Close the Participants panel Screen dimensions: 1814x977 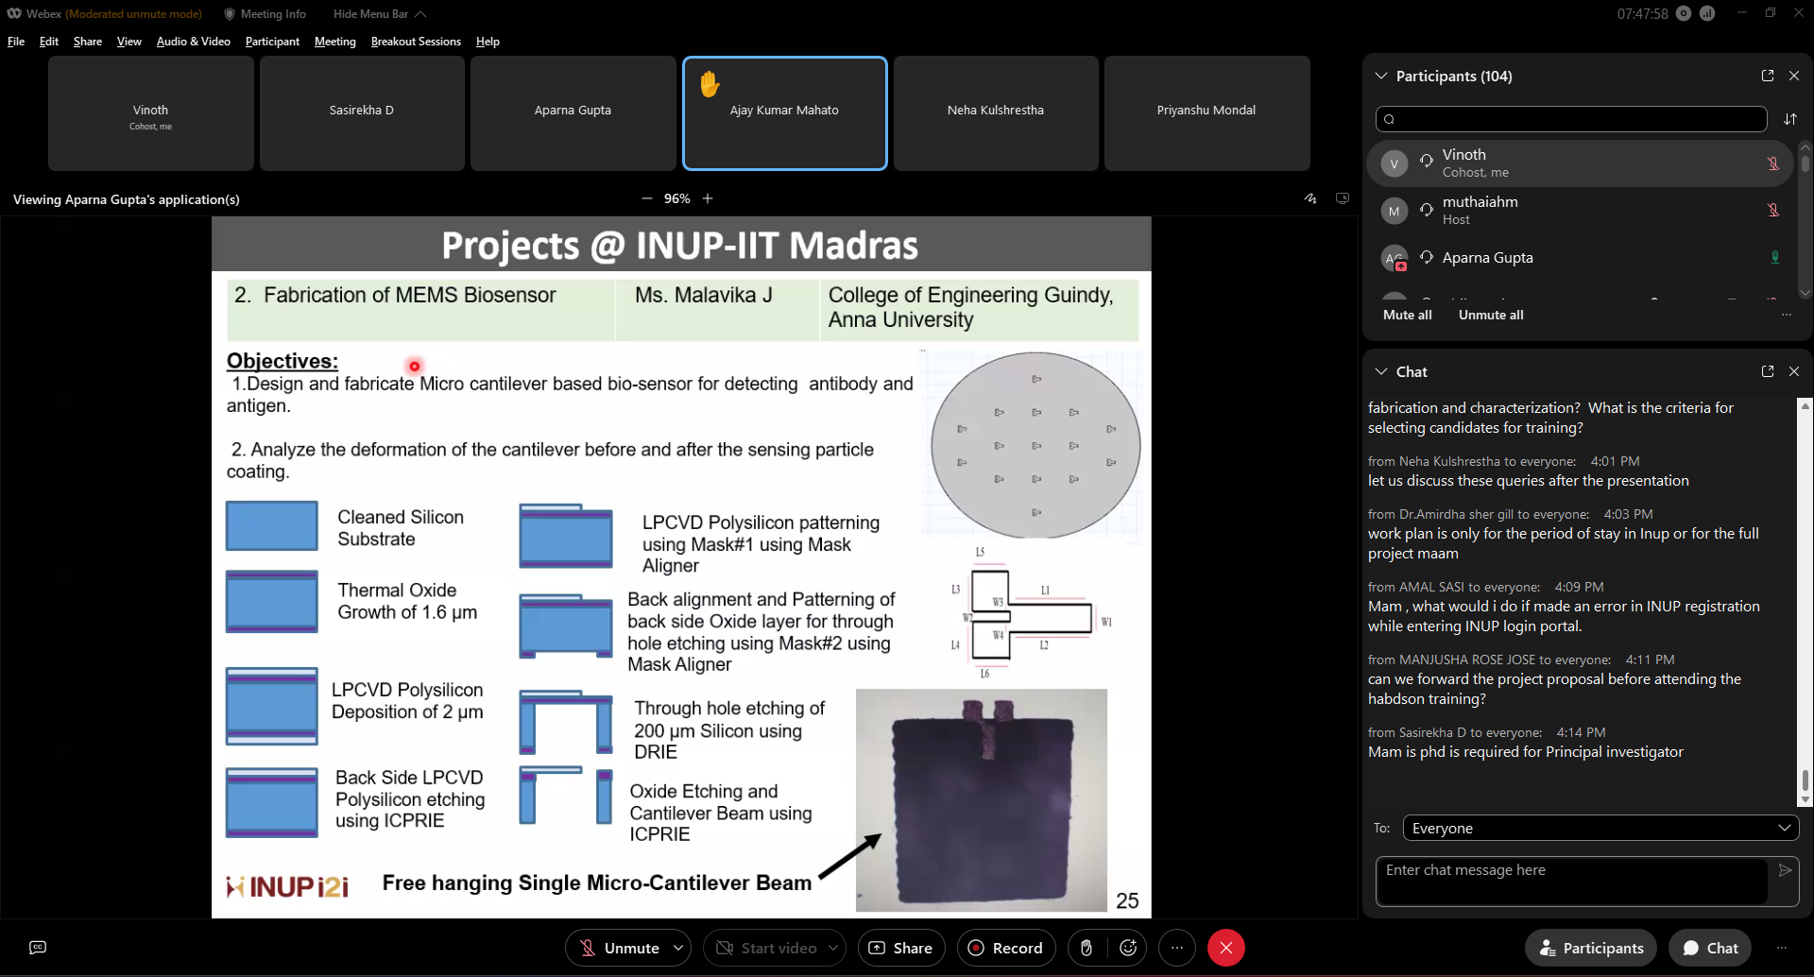(1794, 76)
